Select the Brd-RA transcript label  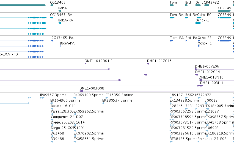[x=191, y=15]
